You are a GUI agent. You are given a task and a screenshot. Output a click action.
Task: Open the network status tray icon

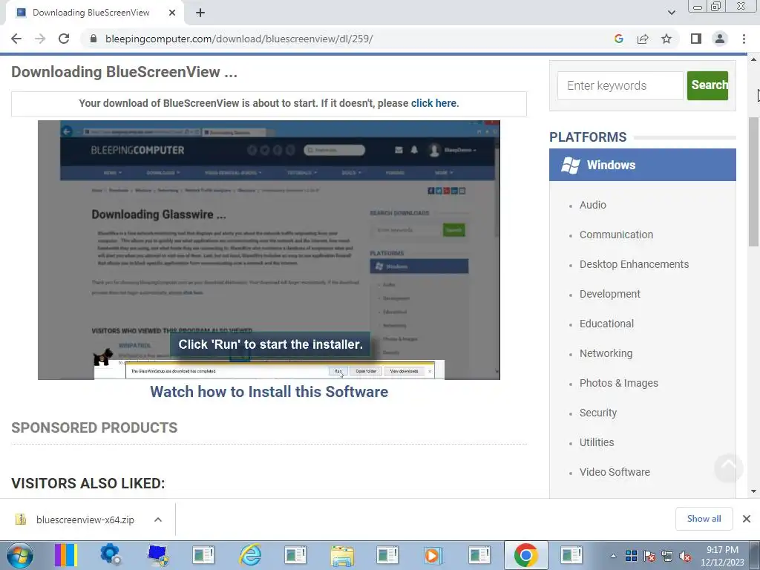pyautogui.click(x=667, y=556)
